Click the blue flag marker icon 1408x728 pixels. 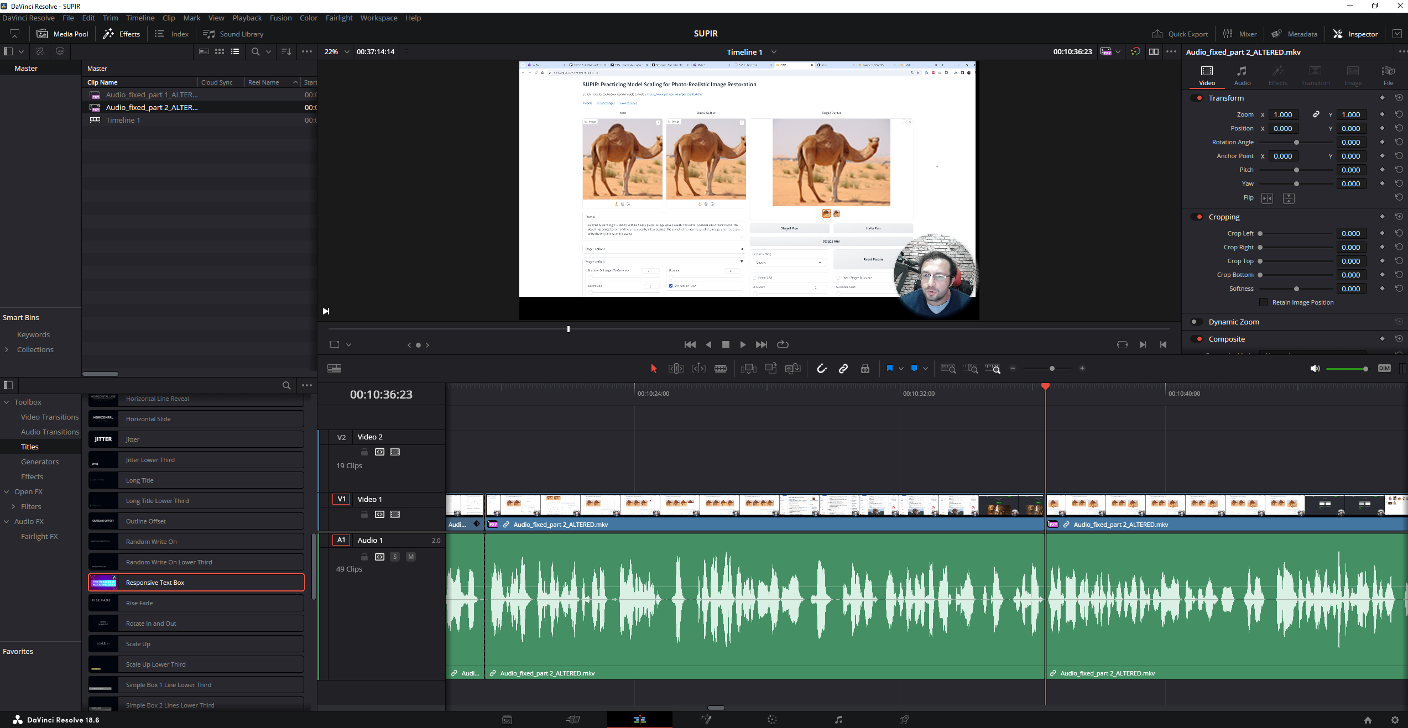click(889, 369)
